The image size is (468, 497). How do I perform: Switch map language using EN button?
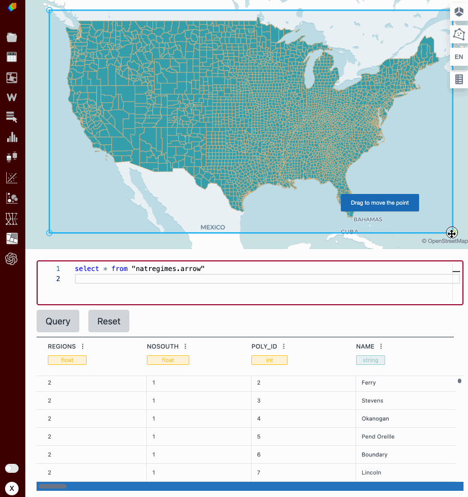[459, 57]
